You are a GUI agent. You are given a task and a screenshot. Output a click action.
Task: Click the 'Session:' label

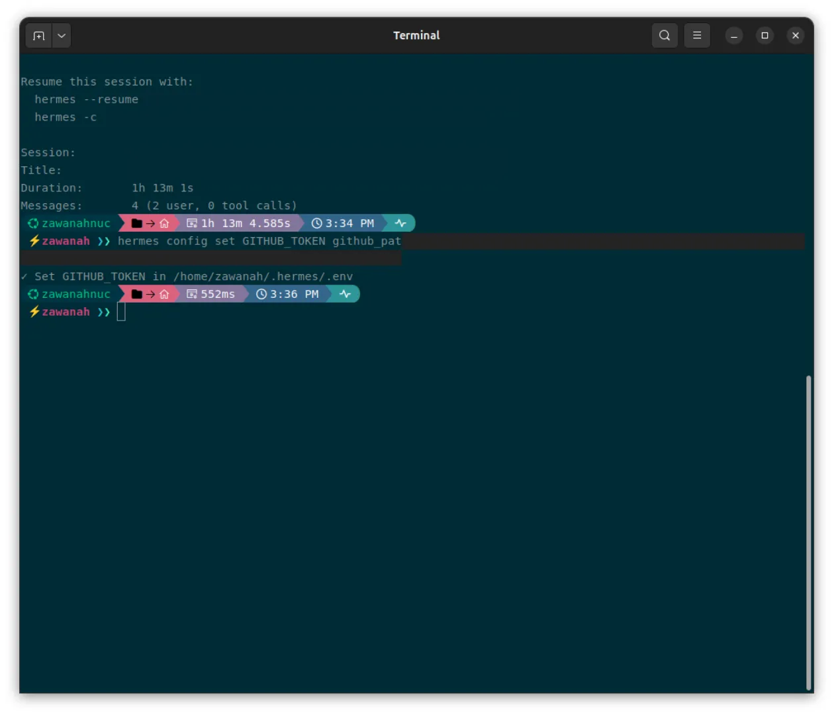coord(48,153)
